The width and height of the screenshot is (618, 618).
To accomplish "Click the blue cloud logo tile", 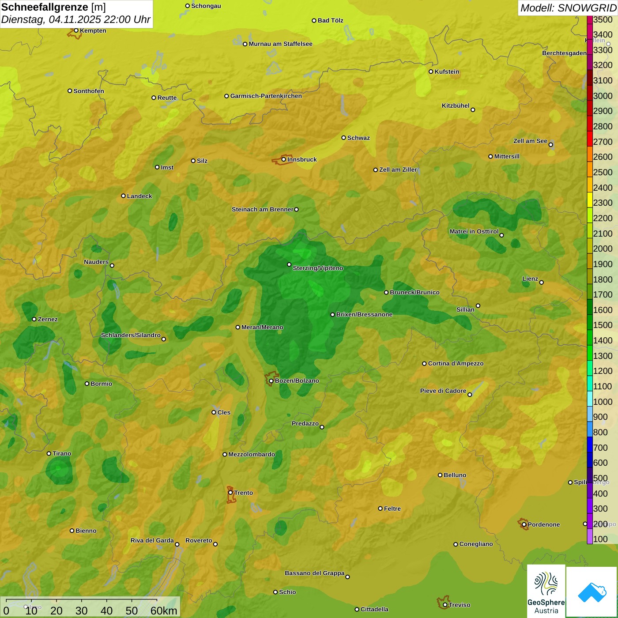I will tap(592, 592).
